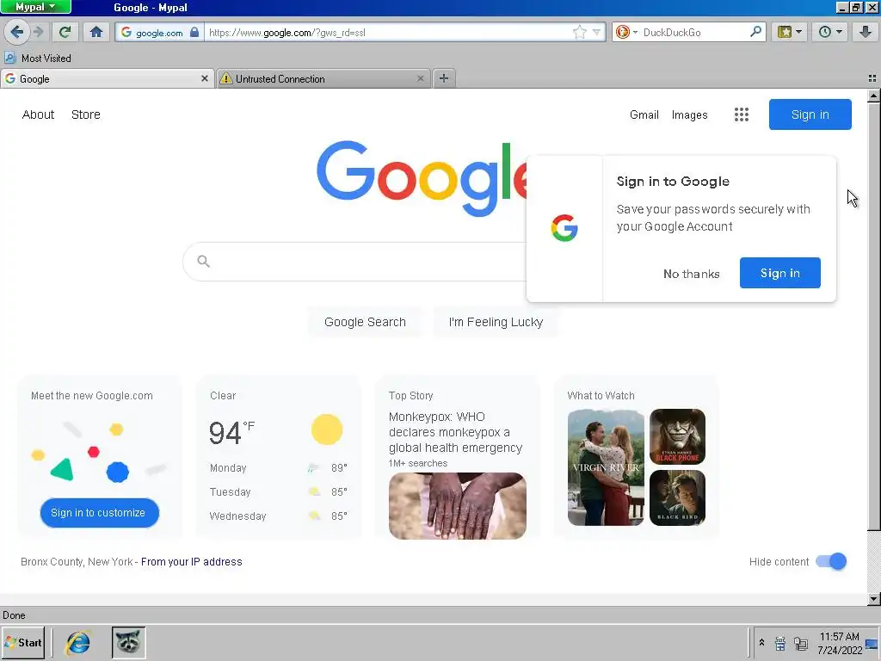This screenshot has width=881, height=661.
Task: Launch Internet Explorer from the taskbar
Action: coord(77,642)
